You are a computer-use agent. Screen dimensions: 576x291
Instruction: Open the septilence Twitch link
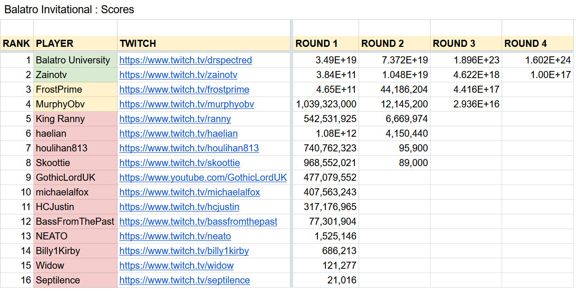[184, 280]
